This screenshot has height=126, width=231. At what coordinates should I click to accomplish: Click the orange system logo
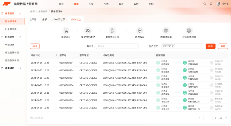pyautogui.click(x=6, y=4)
